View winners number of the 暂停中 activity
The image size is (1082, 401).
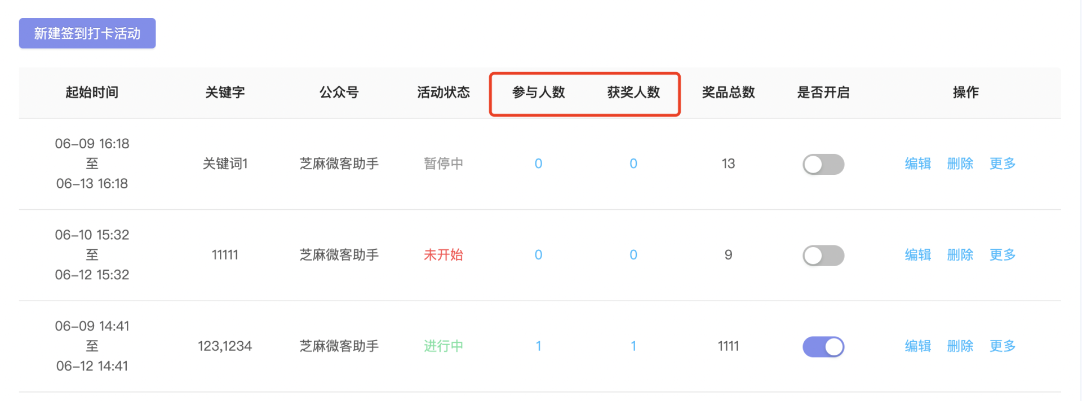click(633, 164)
